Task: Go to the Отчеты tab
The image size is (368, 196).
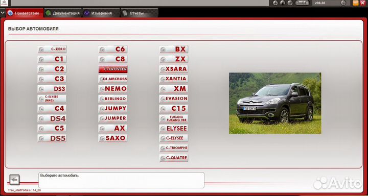Action: pyautogui.click(x=139, y=13)
